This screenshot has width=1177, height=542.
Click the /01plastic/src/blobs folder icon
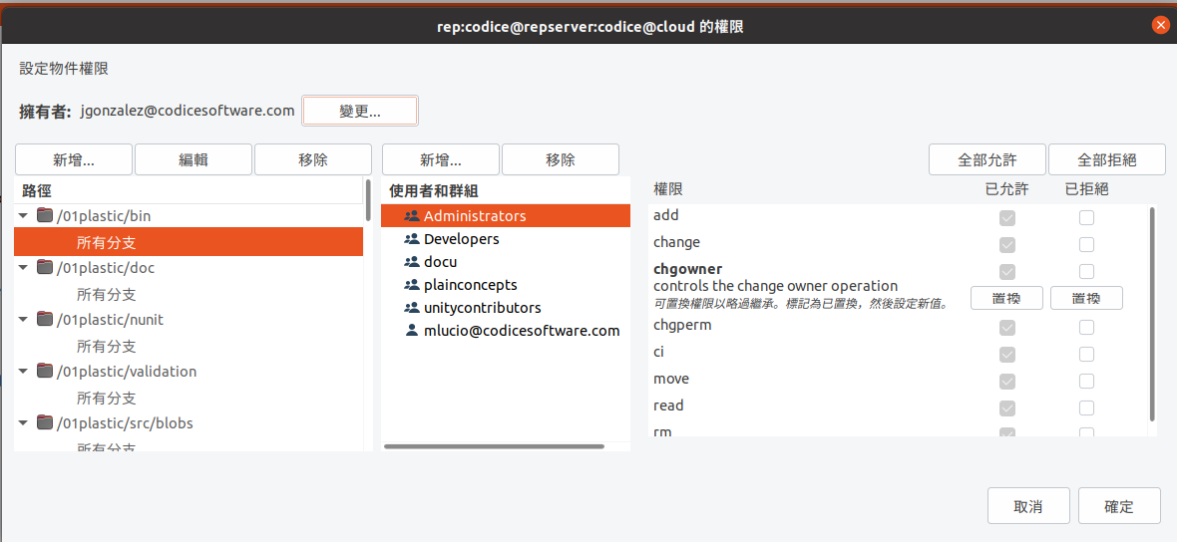pos(45,422)
